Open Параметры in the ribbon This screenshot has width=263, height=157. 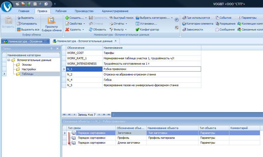click(247, 18)
